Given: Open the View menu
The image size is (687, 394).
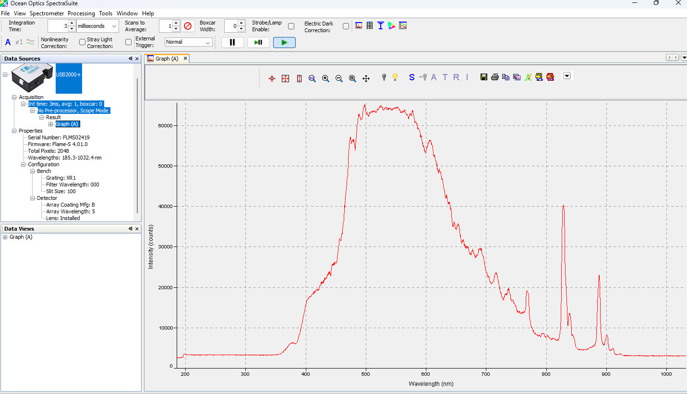Looking at the screenshot, I should tap(20, 13).
